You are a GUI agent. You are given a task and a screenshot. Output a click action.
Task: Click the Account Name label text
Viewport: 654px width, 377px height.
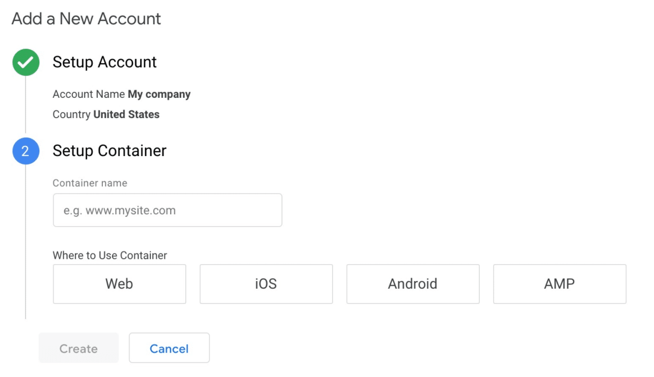tap(89, 94)
